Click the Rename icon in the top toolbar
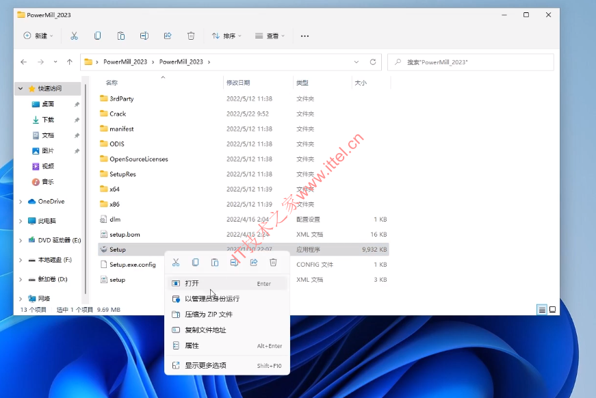Viewport: 596px width, 398px height. coord(144,36)
